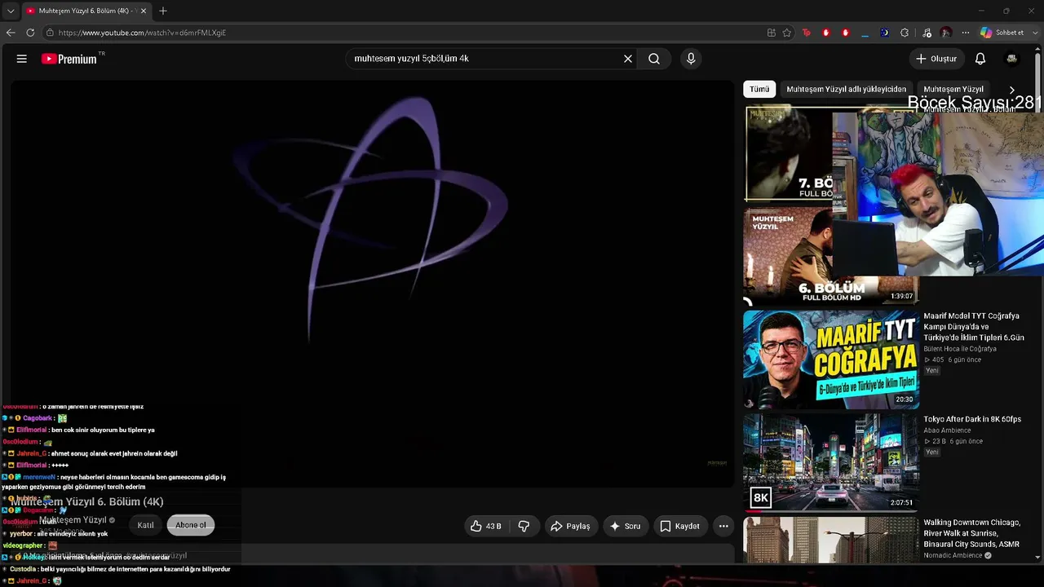Image resolution: width=1044 pixels, height=587 pixels.
Task: Click chat username Elifmorial saying +++++
Action: (x=32, y=465)
